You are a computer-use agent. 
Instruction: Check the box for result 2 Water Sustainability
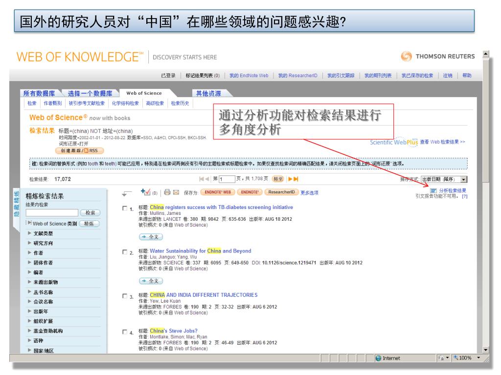[x=125, y=252]
